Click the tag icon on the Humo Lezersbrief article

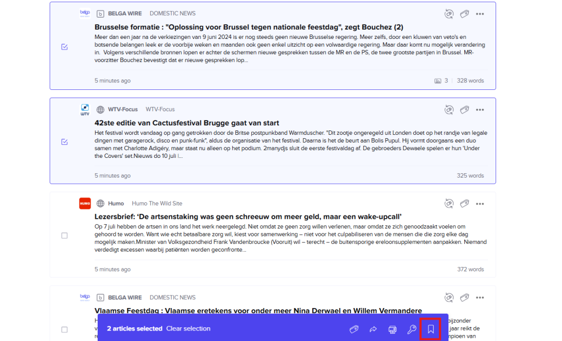click(464, 203)
